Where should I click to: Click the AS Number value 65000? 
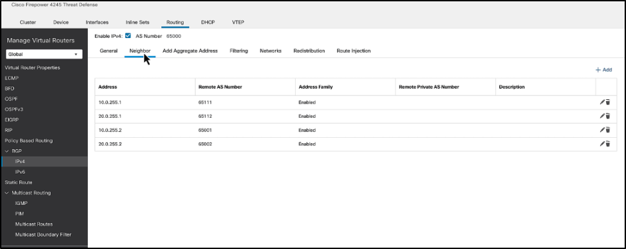(x=174, y=36)
